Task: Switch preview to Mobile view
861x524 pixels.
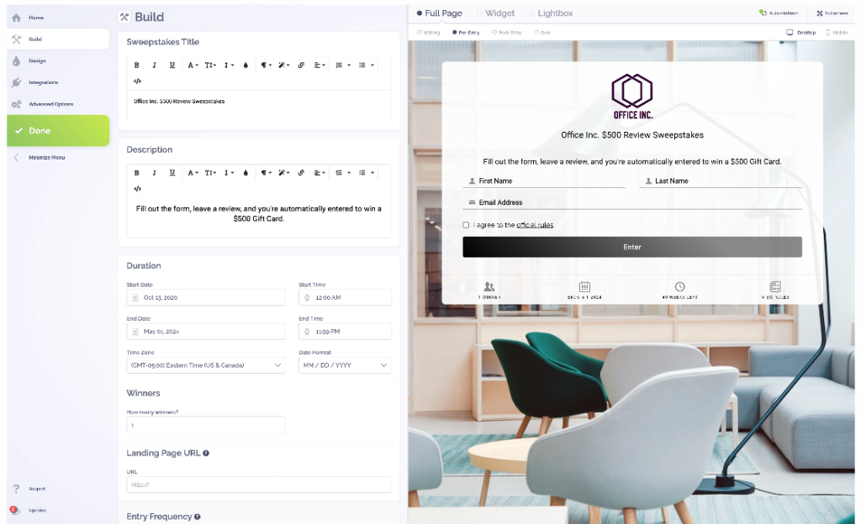Action: pyautogui.click(x=837, y=33)
